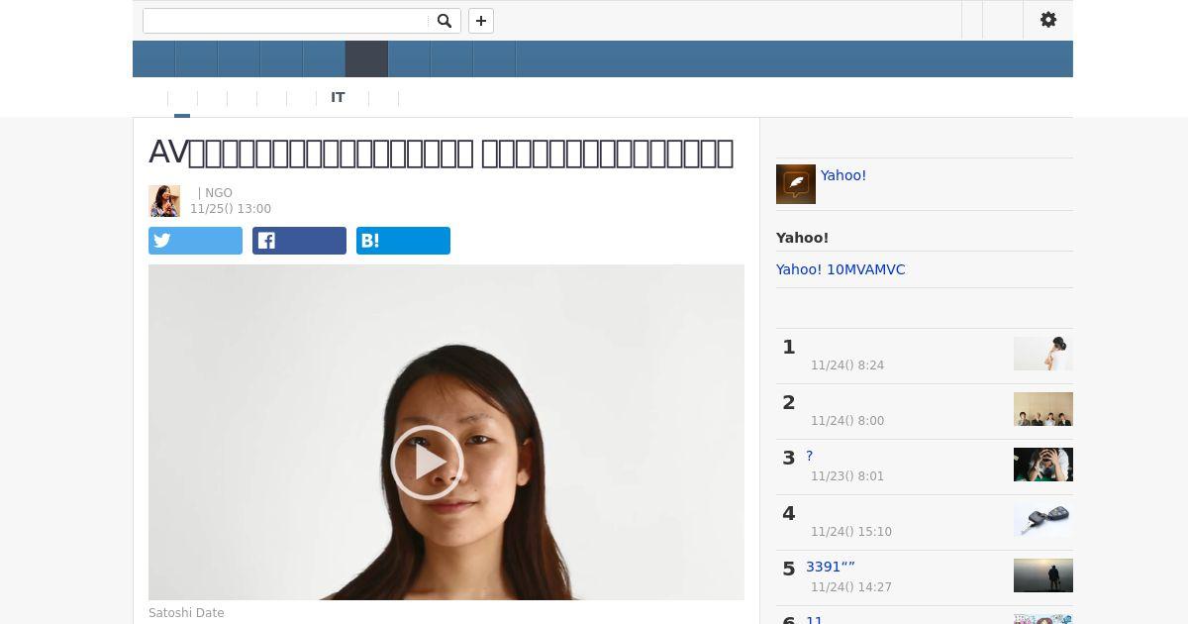Click the 'Satoshi Date' photo credit
This screenshot has height=624, width=1188.
pos(186,613)
